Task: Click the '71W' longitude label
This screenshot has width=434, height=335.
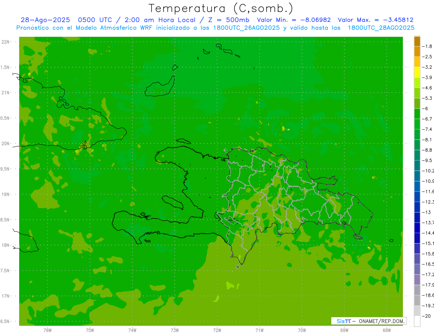Action: click(259, 330)
